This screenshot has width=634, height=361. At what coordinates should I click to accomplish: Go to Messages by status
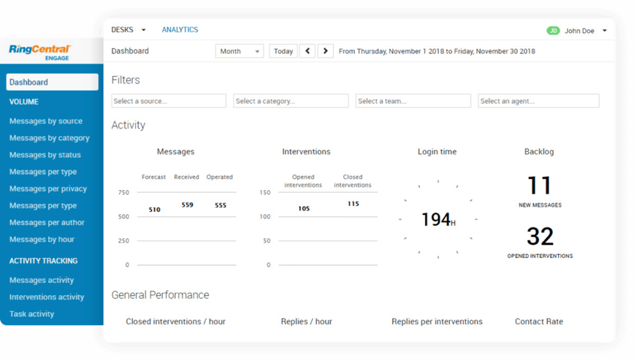click(45, 155)
